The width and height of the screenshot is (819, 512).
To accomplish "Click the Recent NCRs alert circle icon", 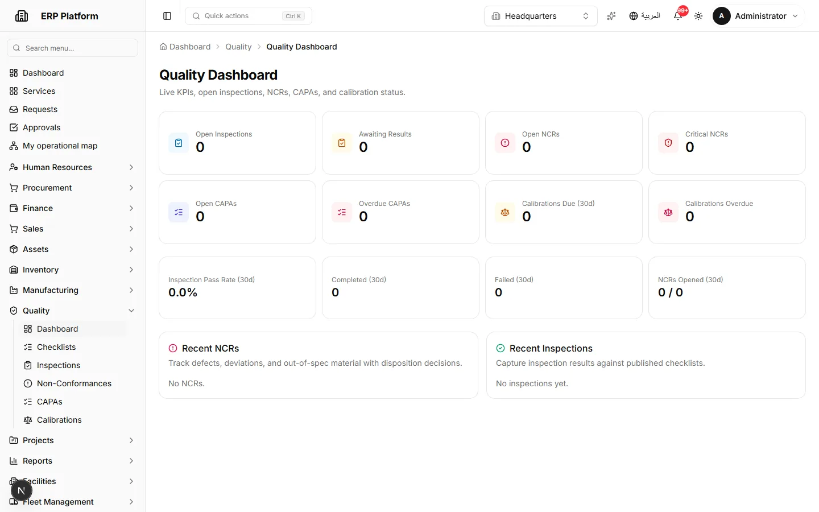I will (x=173, y=348).
